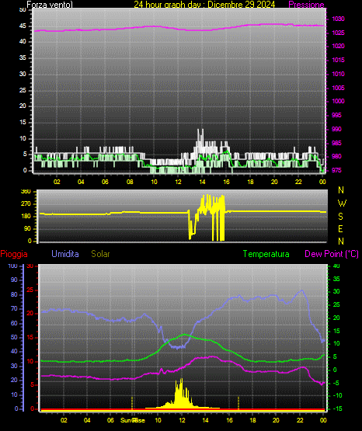Click the 24 hour graph day title
Screen dimensions: 362x431
(204, 5)
